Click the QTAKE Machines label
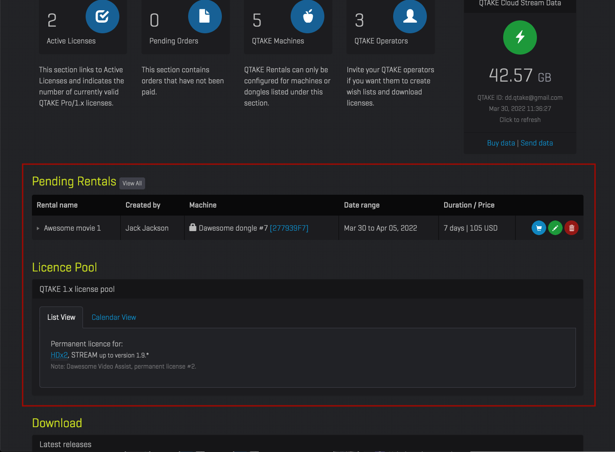Image resolution: width=615 pixels, height=452 pixels. (x=278, y=41)
